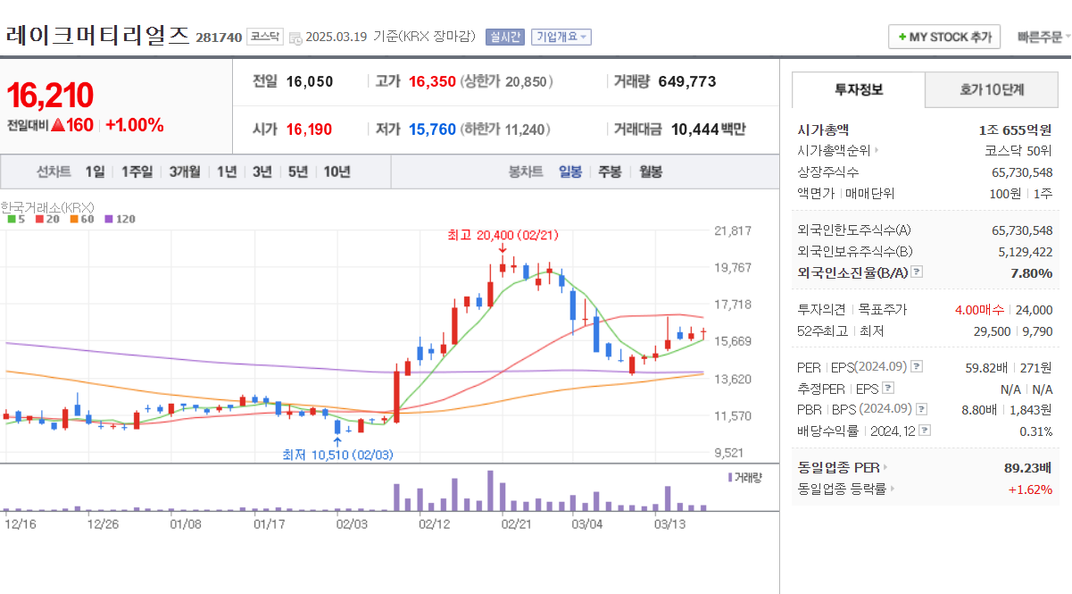The height and width of the screenshot is (594, 1072).
Task: Open the 동일업종 PER link
Action: (x=843, y=467)
